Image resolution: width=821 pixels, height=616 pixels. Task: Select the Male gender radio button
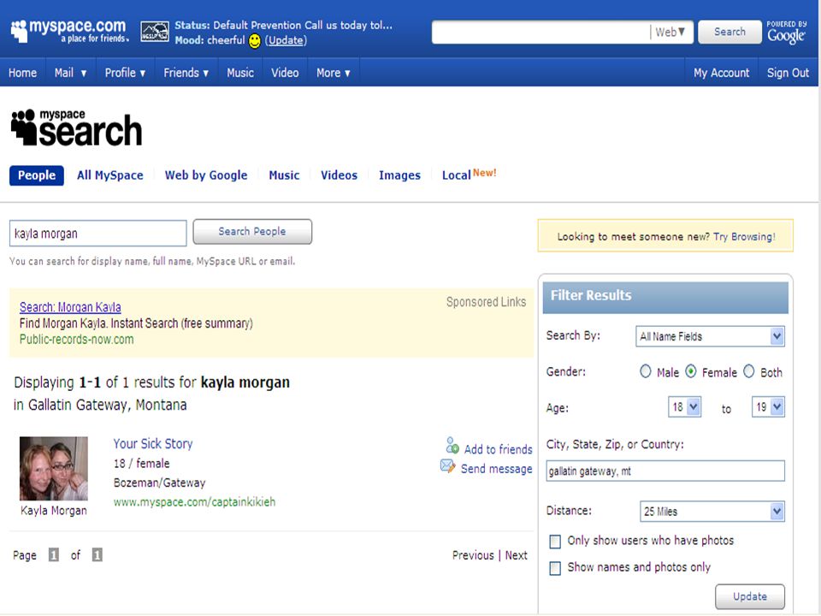645,371
